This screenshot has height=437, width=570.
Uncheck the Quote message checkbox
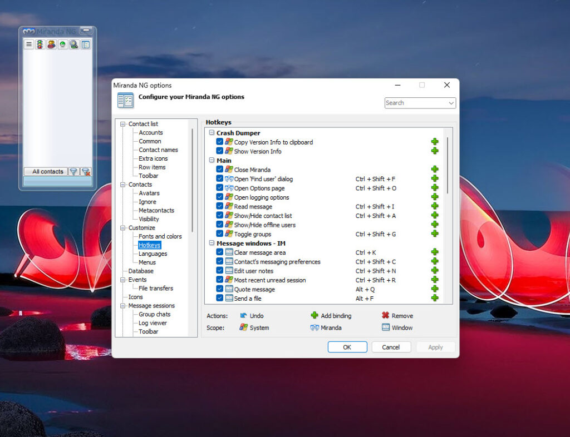pos(219,289)
